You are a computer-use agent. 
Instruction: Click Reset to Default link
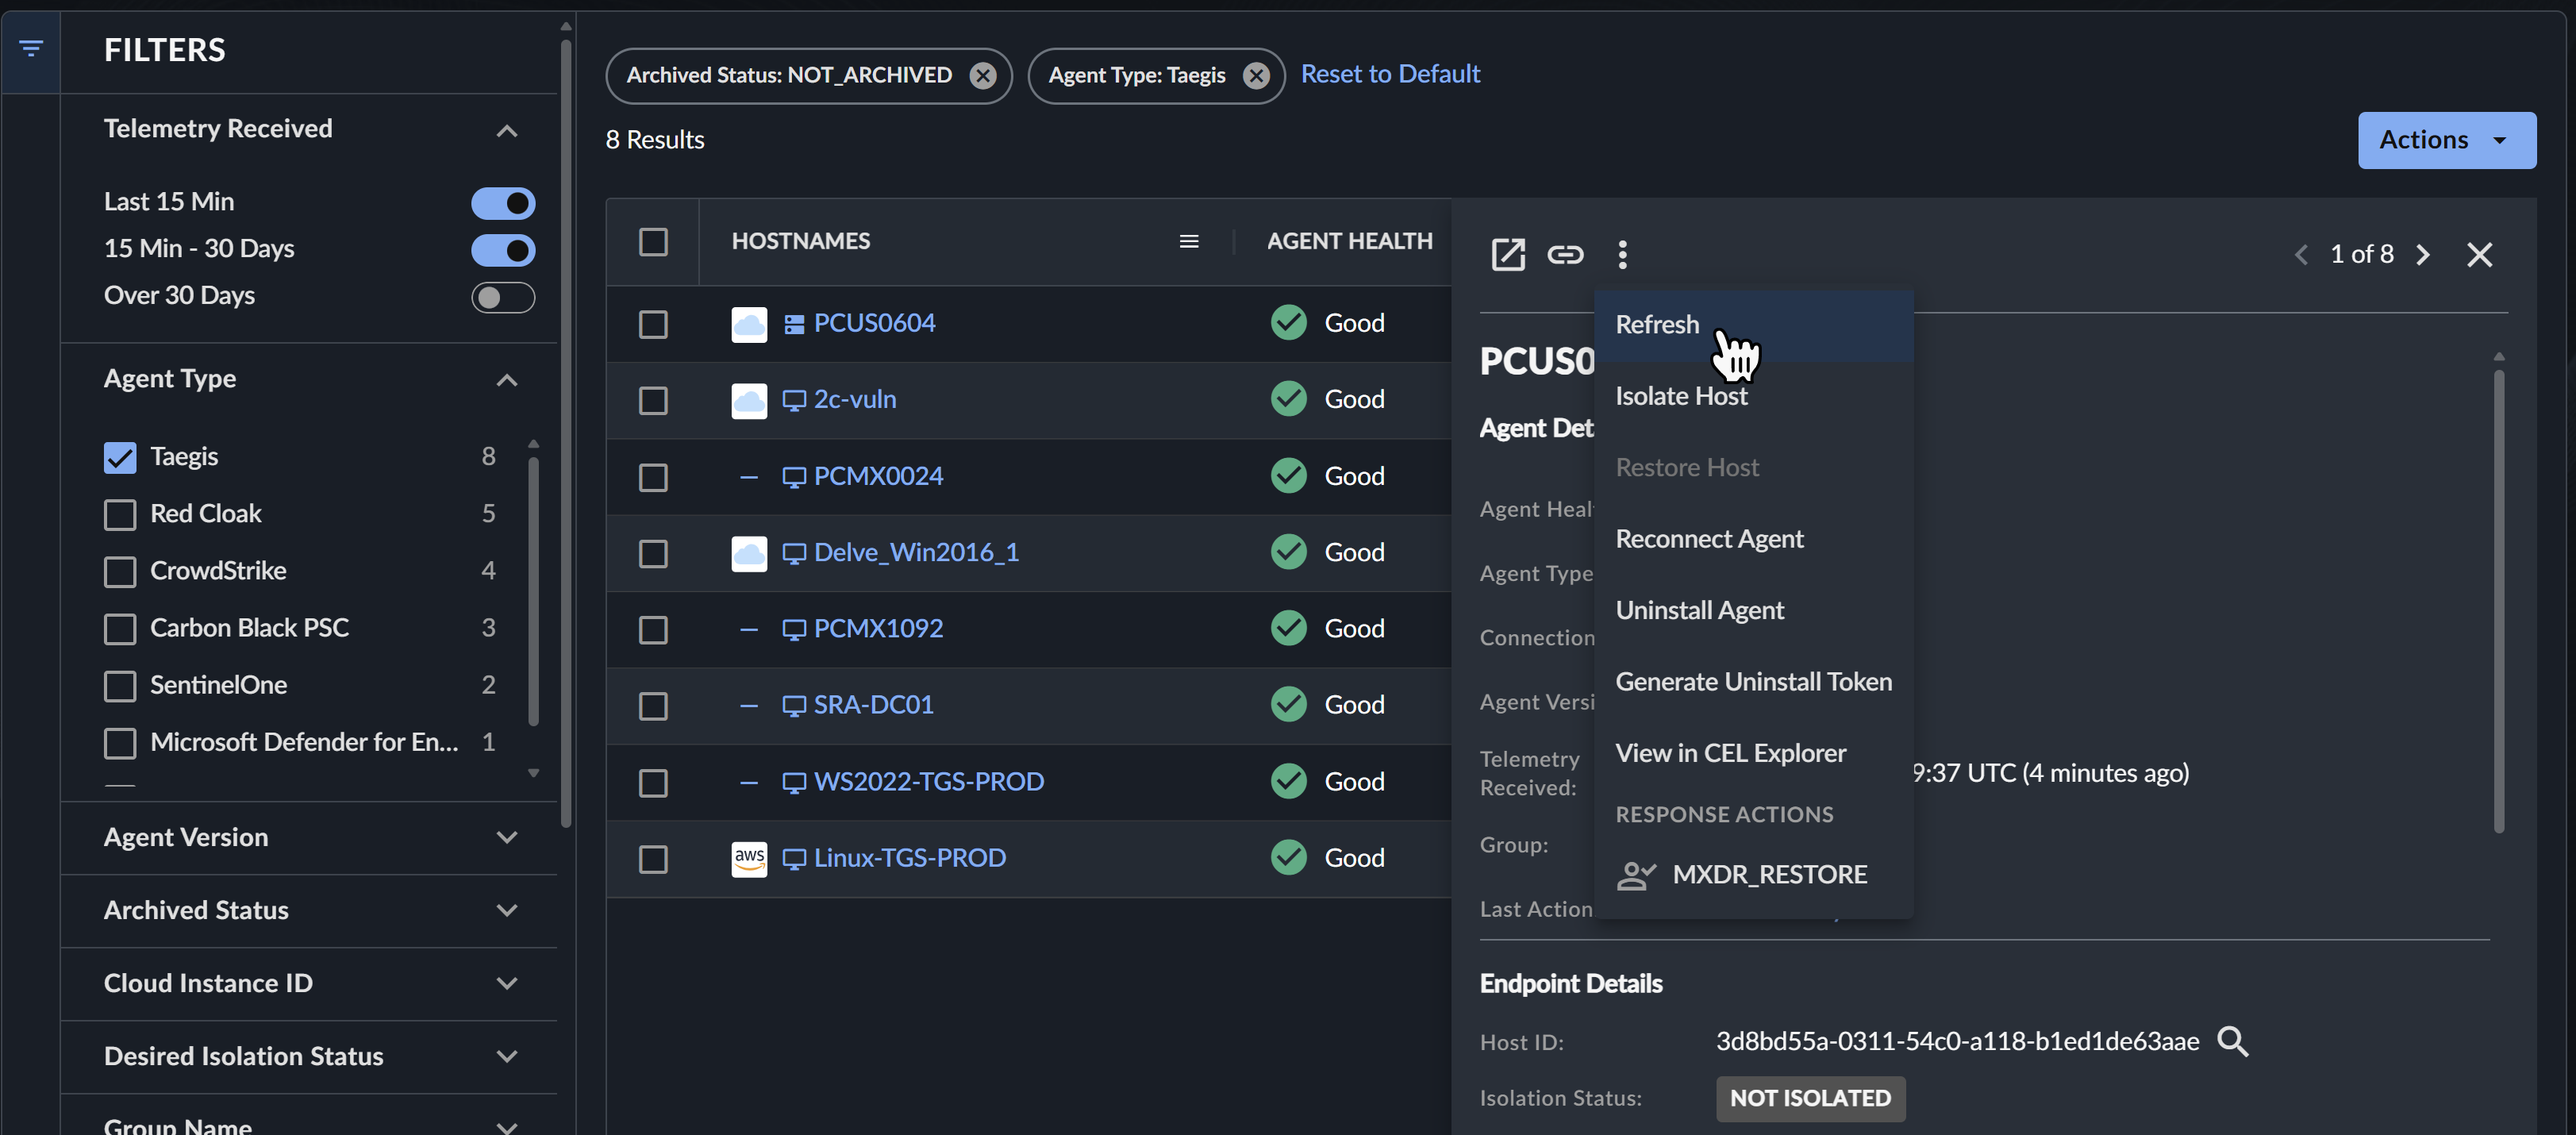click(1390, 74)
